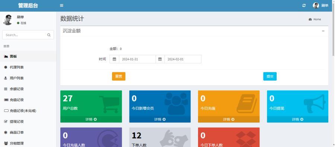Open 商品订单 menu item
This screenshot has height=147, width=335.
[x=28, y=132]
